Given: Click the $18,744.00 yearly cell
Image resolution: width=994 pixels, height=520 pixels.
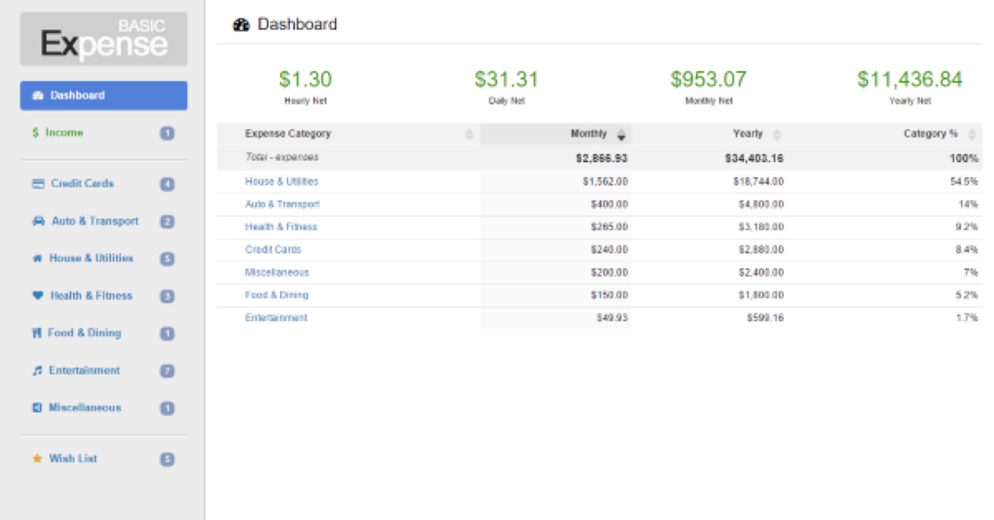Looking at the screenshot, I should (758, 181).
